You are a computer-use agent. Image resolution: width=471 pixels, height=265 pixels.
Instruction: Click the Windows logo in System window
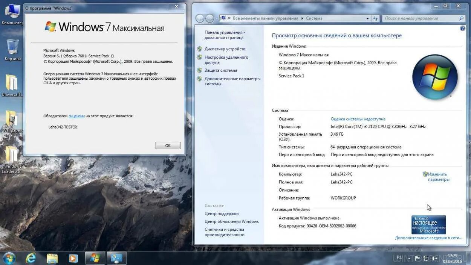(435, 77)
